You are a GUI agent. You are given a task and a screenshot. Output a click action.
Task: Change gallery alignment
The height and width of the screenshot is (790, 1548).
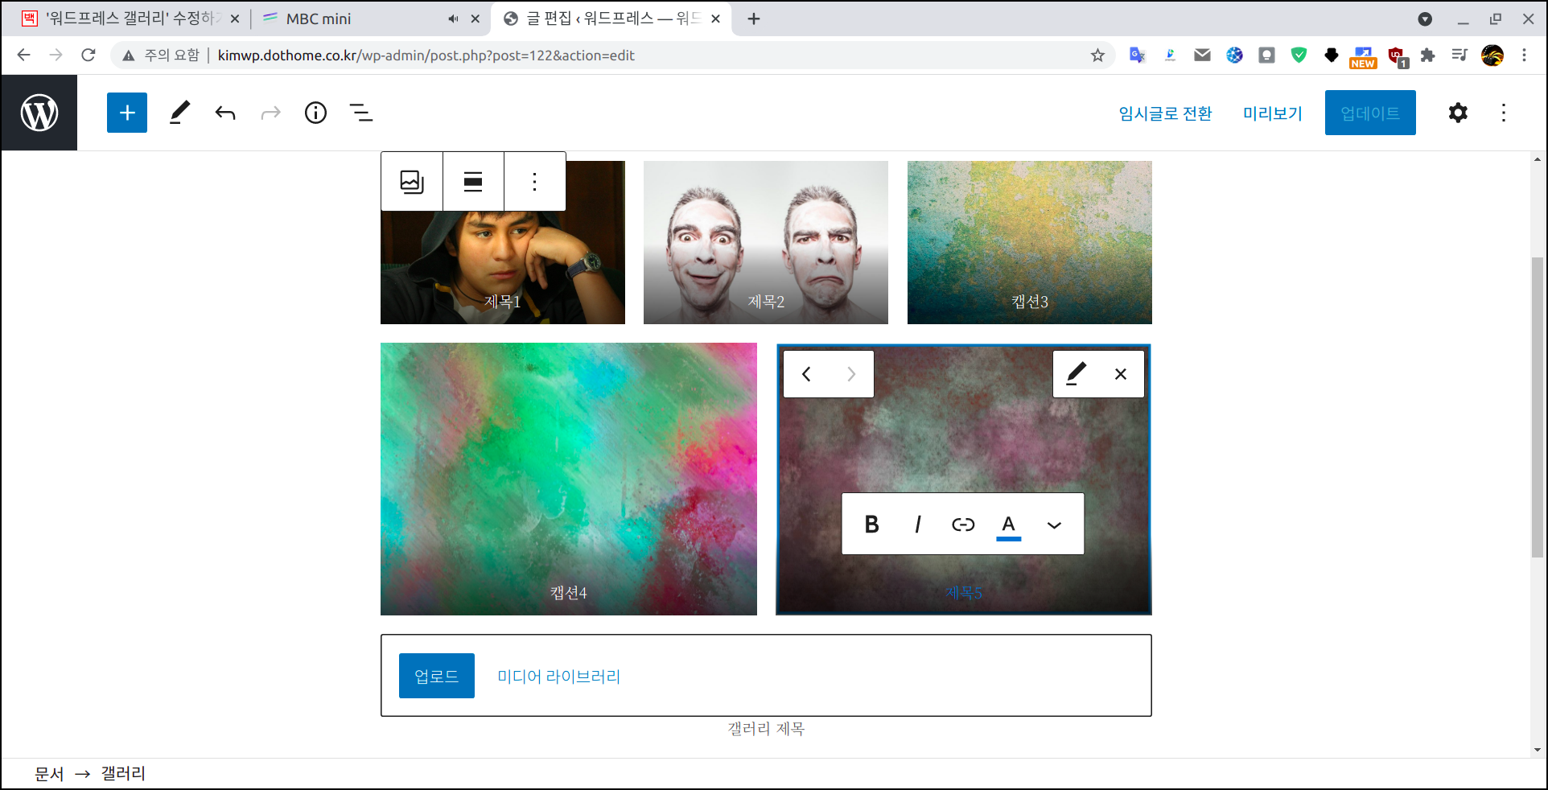point(473,181)
